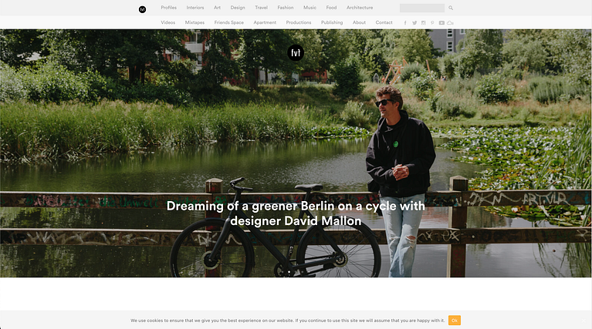Go to the About page
This screenshot has width=592, height=329.
[360, 22]
